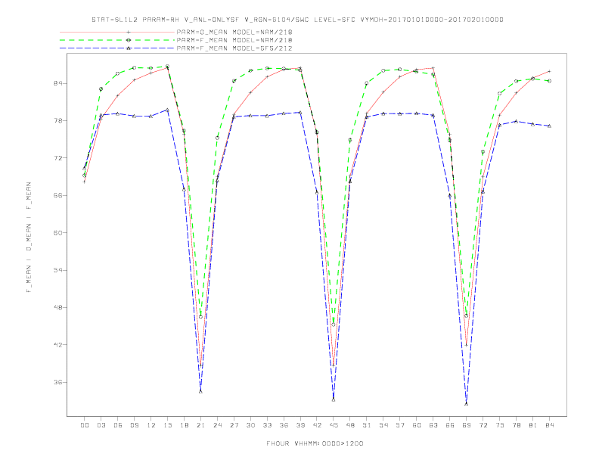Screen dimensions: 599x463
Task: Click green circle data point at hour 45
Action: point(334,325)
